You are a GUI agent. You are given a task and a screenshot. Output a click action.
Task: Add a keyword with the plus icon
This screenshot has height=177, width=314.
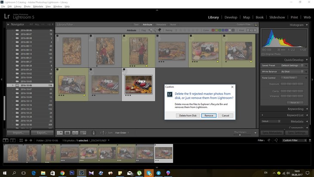(x=262, y=115)
